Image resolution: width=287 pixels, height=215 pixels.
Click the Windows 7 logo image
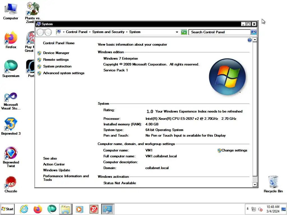[227, 77]
